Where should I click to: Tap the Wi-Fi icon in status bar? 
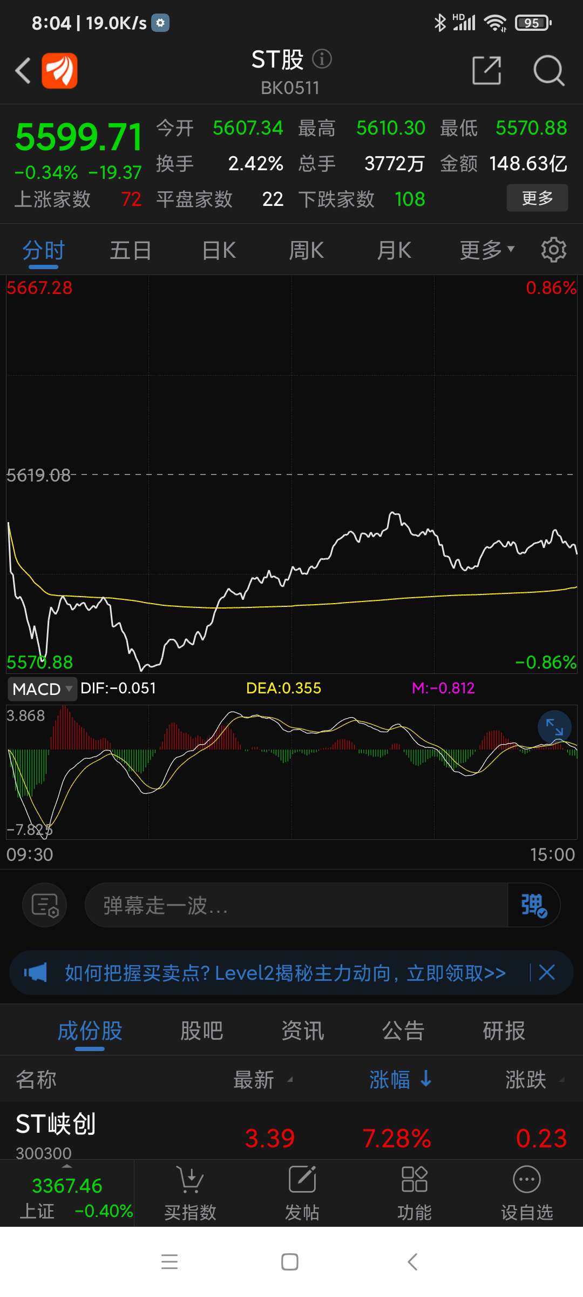pyautogui.click(x=495, y=23)
